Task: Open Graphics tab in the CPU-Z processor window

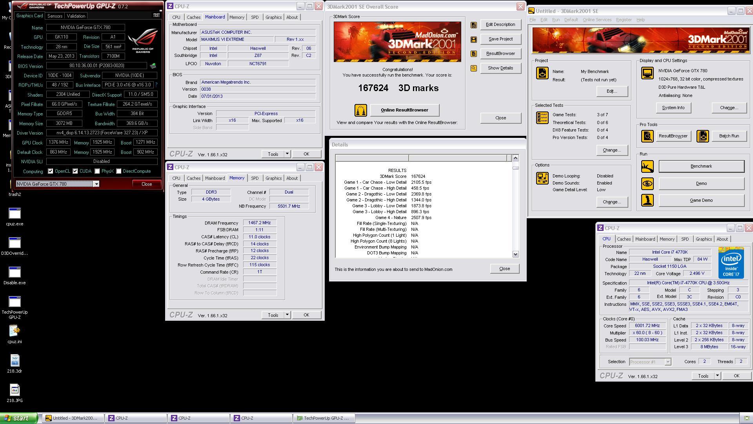Action: (704, 239)
